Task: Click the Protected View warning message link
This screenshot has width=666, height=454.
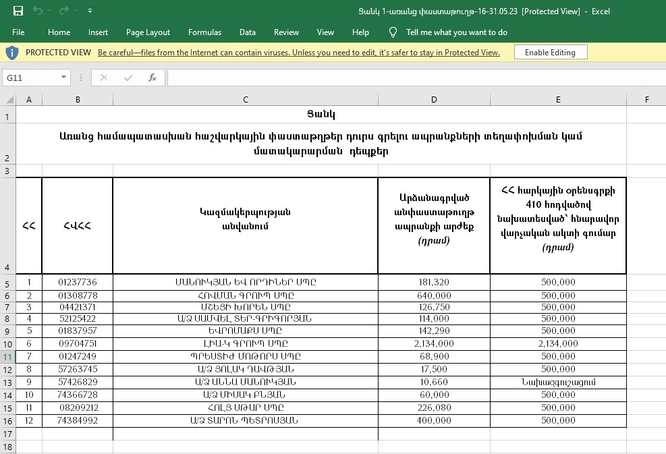Action: (x=298, y=53)
